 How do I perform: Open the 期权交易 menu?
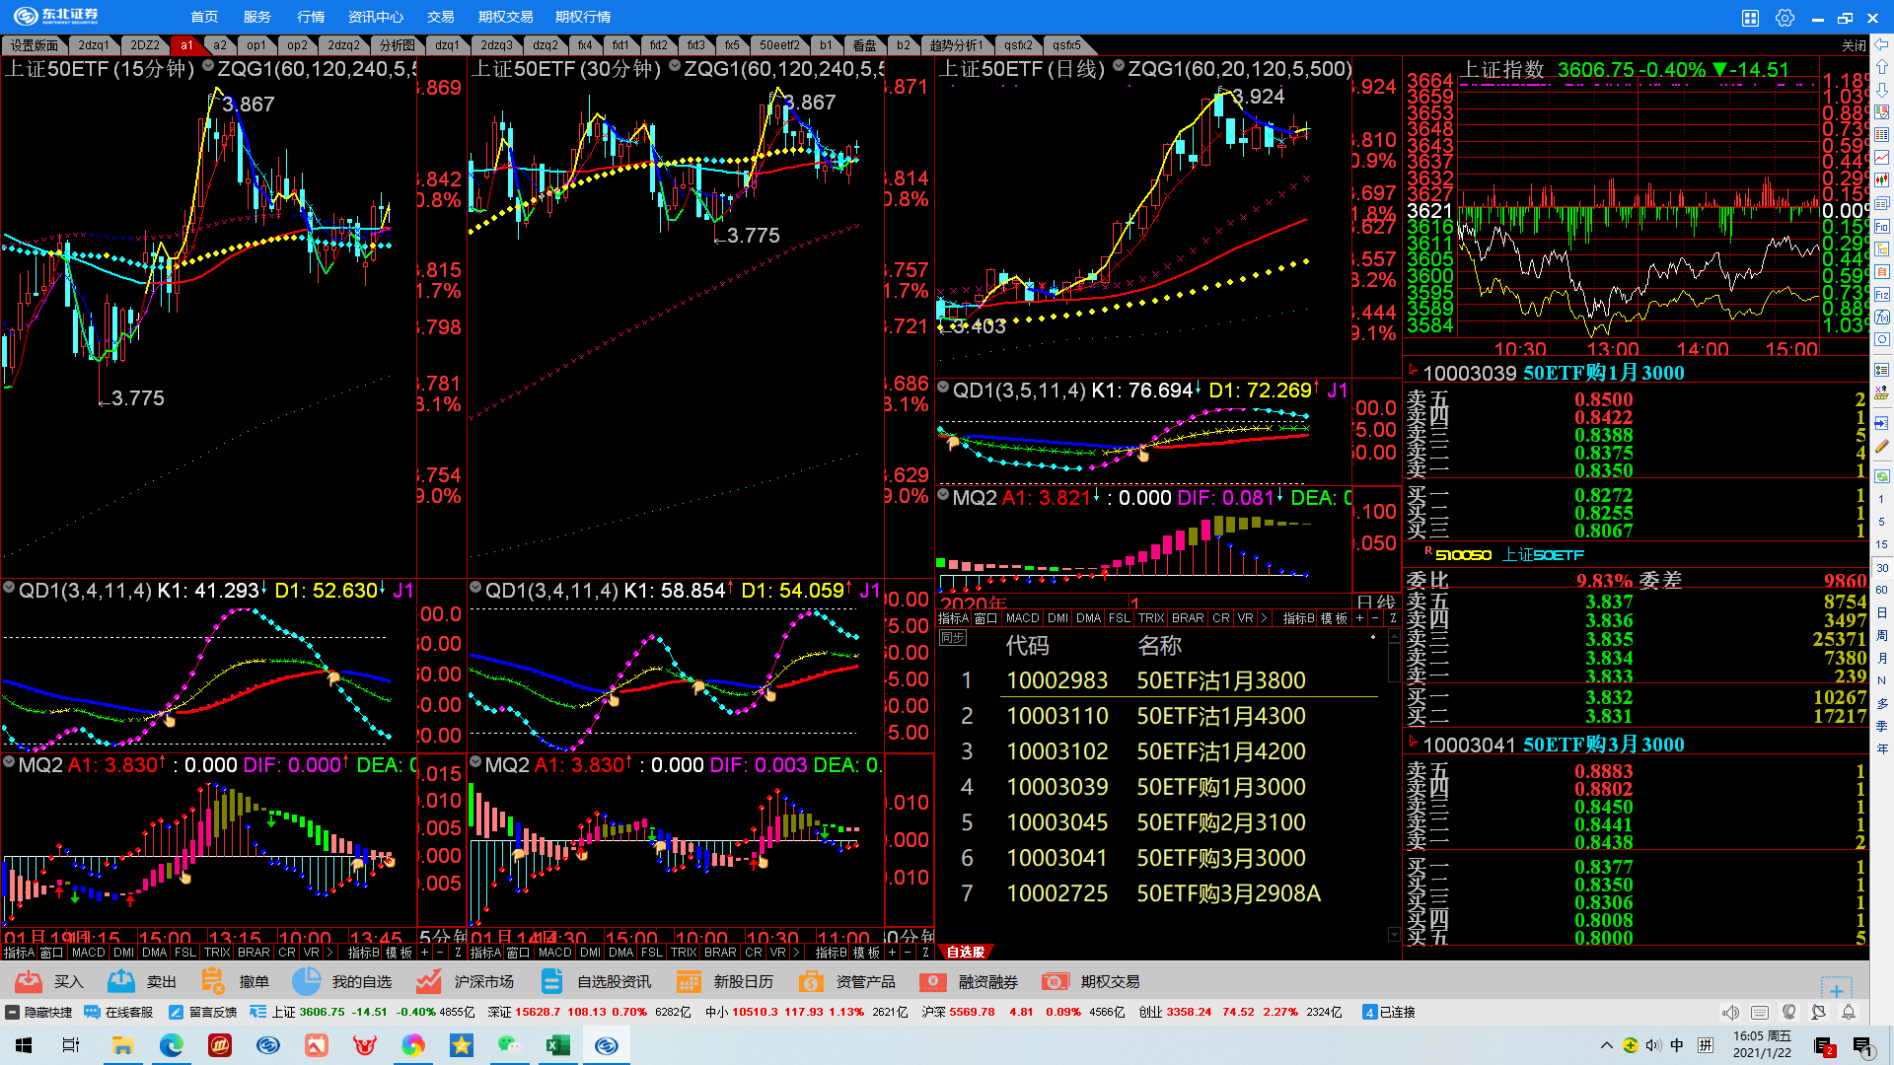pos(505,17)
